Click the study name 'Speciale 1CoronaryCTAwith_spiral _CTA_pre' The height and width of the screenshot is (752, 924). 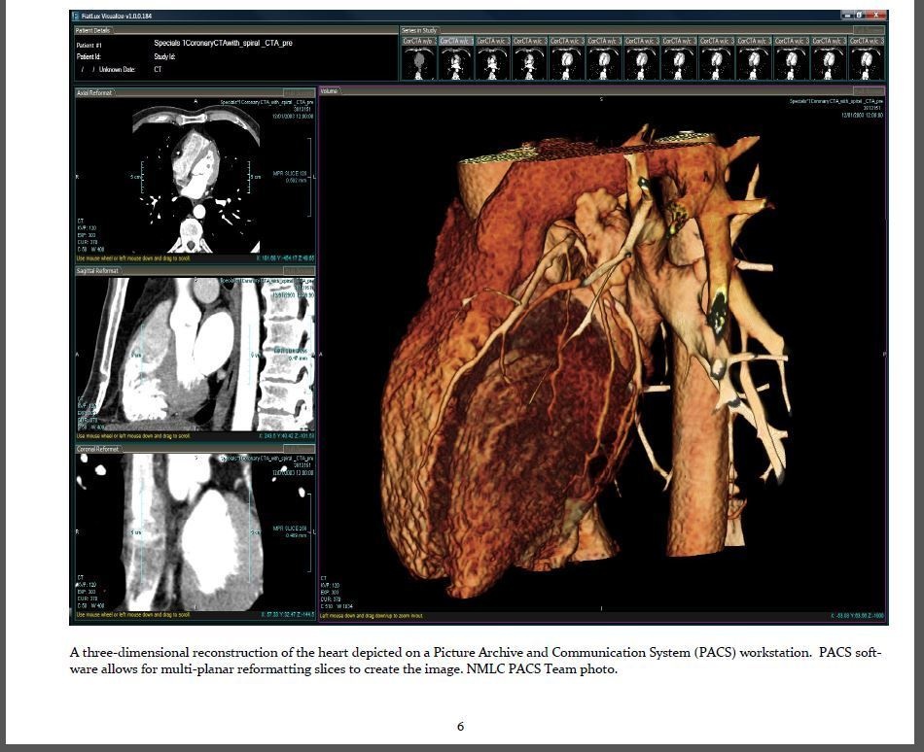pyautogui.click(x=224, y=43)
